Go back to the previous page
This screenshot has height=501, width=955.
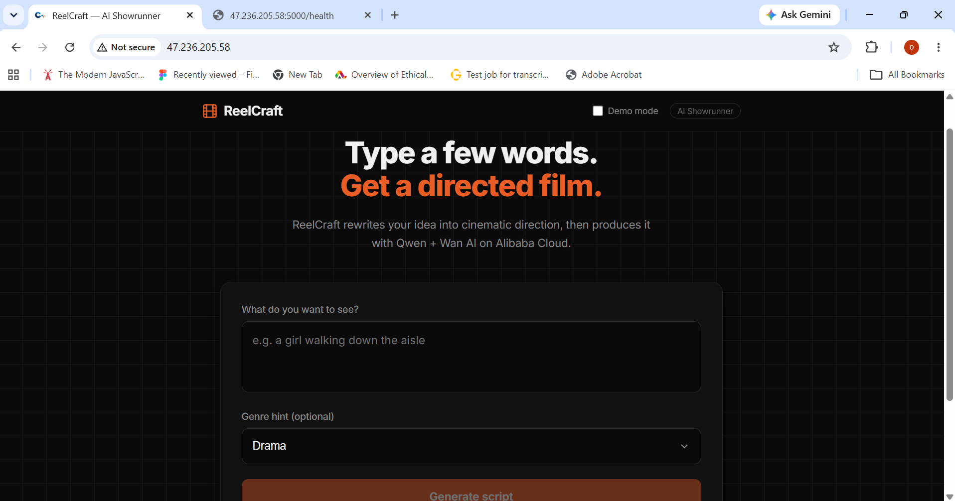(16, 47)
